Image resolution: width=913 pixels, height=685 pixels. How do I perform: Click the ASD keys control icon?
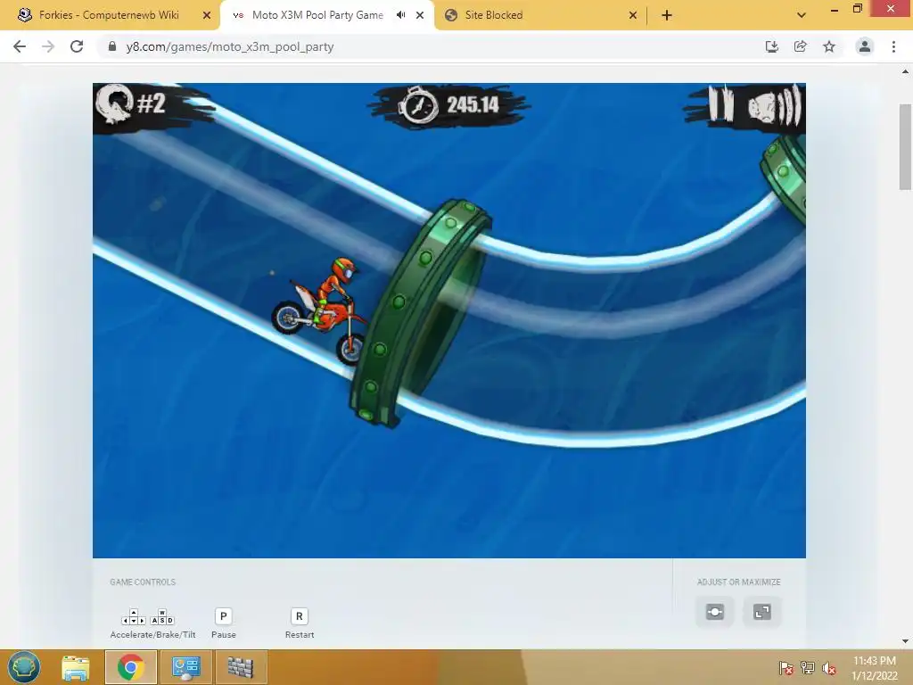[162, 617]
